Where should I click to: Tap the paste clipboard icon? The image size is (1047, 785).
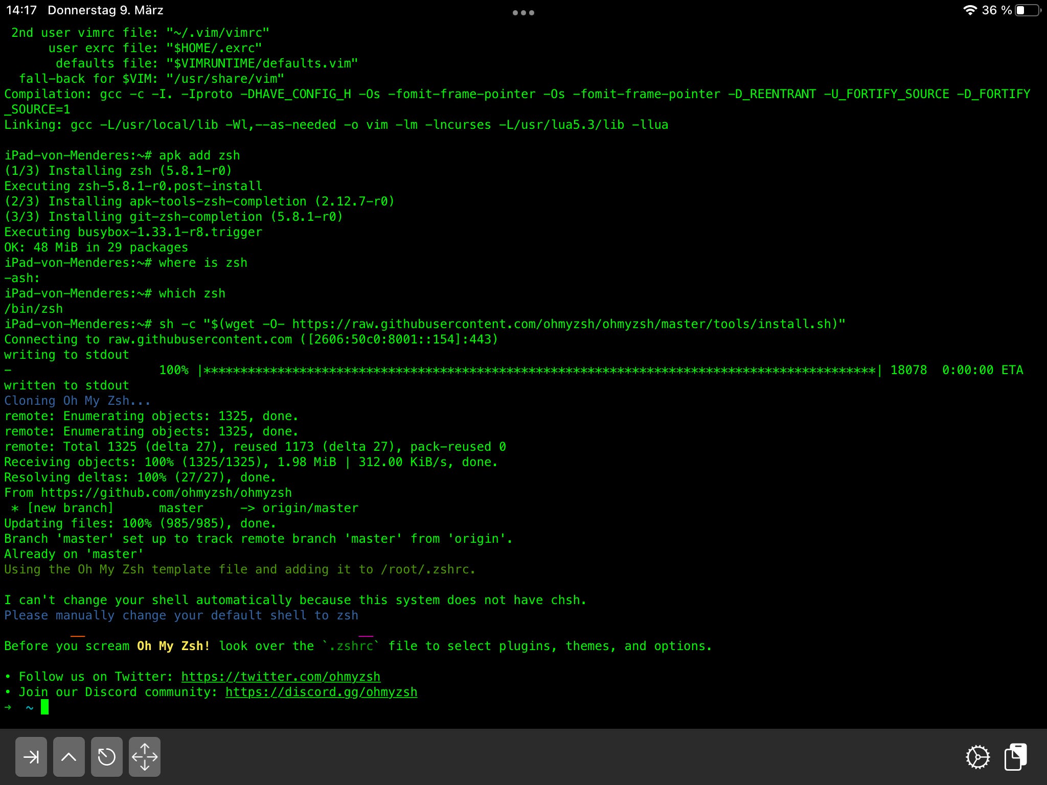(1016, 756)
